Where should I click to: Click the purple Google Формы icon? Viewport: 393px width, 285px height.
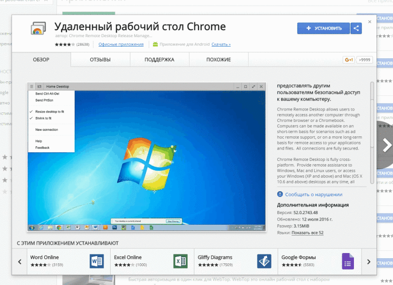coord(348,261)
